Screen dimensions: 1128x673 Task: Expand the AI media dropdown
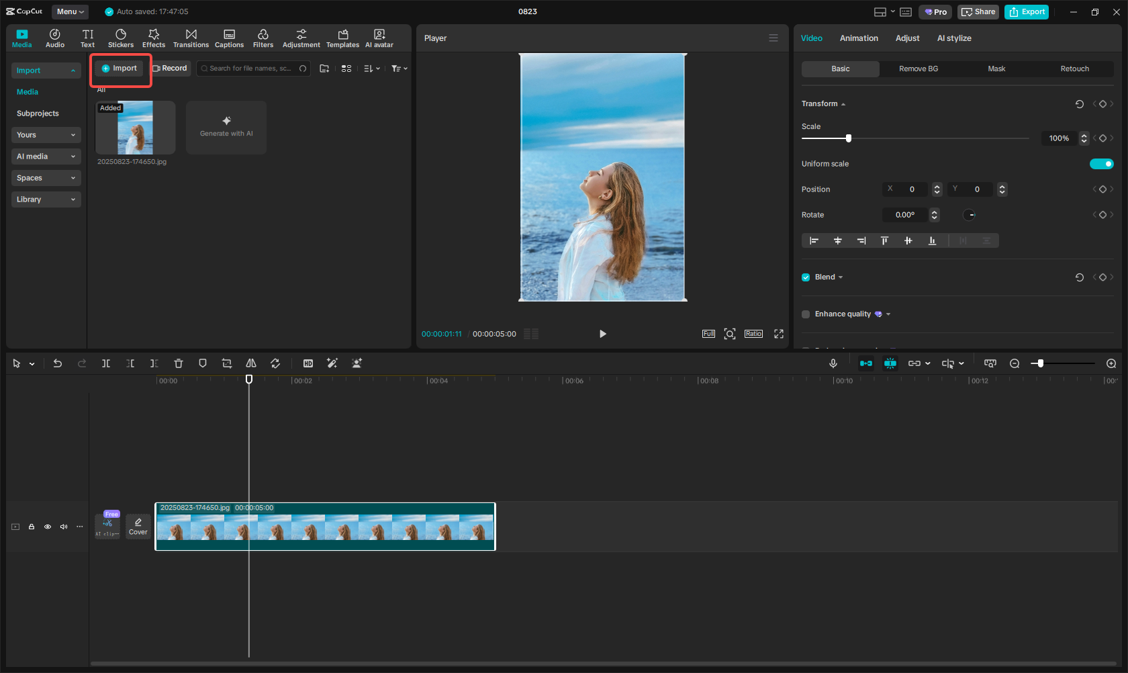click(46, 156)
